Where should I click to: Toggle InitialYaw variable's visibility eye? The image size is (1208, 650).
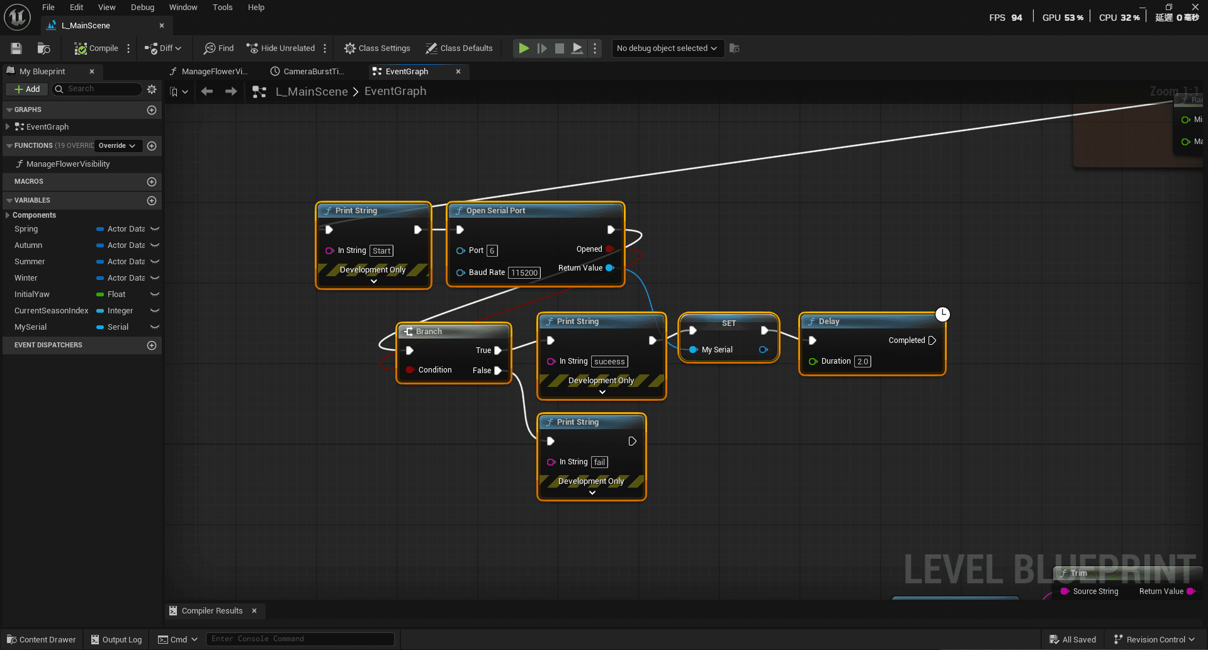pyautogui.click(x=155, y=294)
